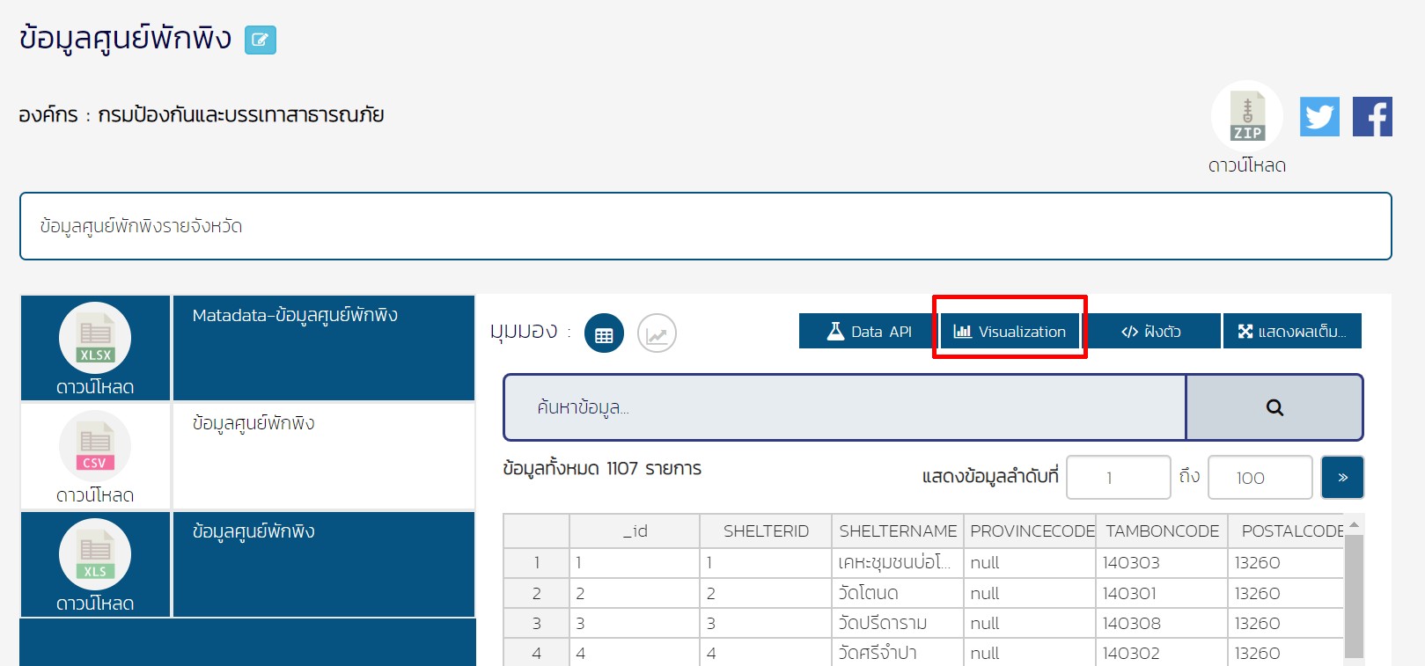Screen dimensions: 1425x666
Task: Select cell with shelter name วัดปรีดาราม
Action: [898, 623]
